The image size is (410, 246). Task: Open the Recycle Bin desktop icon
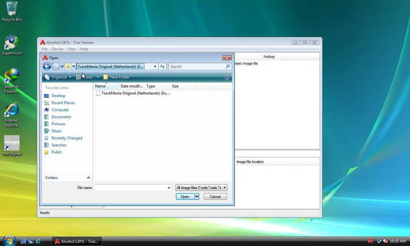(12, 11)
